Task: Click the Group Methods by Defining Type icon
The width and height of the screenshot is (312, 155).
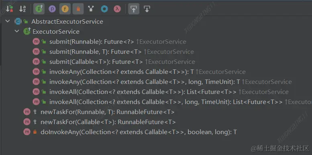Action: click(x=91, y=9)
